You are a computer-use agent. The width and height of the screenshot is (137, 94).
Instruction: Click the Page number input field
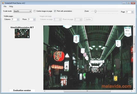click(129, 12)
